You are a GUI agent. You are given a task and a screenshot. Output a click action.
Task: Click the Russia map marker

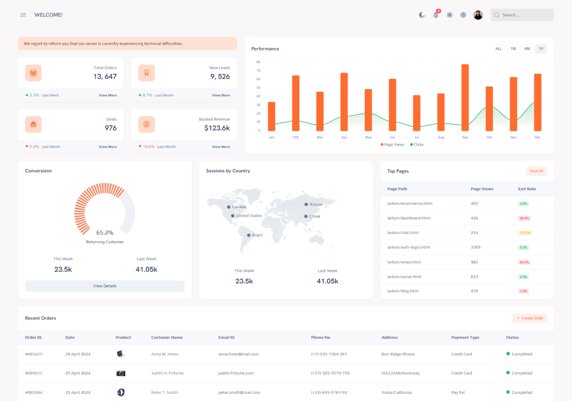[306, 204]
